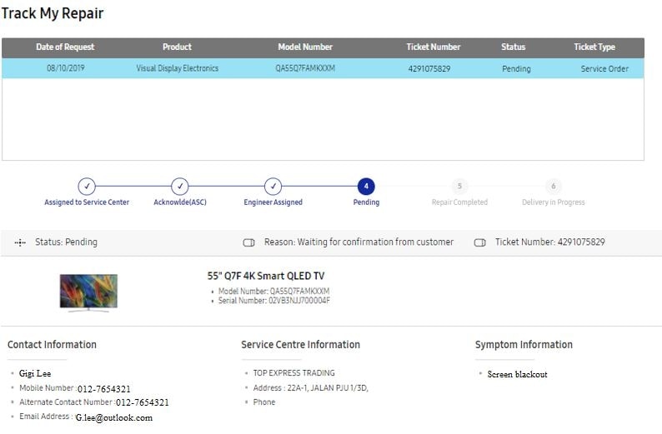Click the icon beside Reason: Waiting for confirmation
Image resolution: width=662 pixels, height=434 pixels.
[248, 242]
